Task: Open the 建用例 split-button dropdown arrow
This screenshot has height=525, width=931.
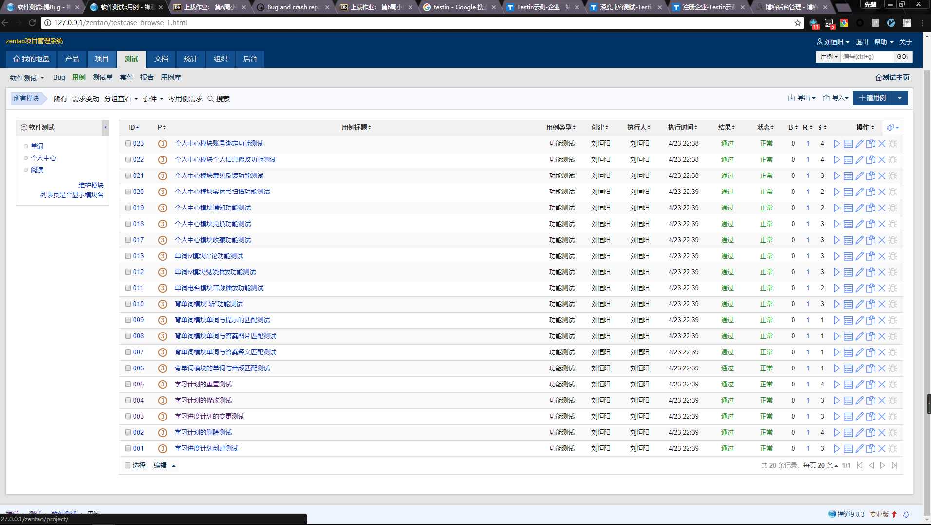Action: (x=900, y=98)
